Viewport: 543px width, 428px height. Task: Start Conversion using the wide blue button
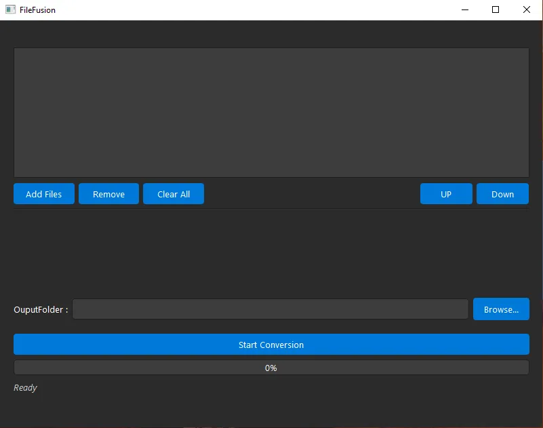271,345
